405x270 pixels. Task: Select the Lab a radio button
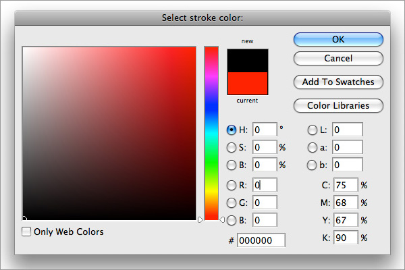pyautogui.click(x=313, y=148)
